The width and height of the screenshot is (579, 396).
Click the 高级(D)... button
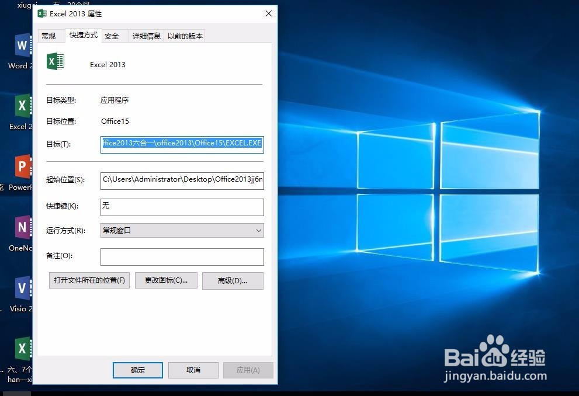pyautogui.click(x=233, y=281)
